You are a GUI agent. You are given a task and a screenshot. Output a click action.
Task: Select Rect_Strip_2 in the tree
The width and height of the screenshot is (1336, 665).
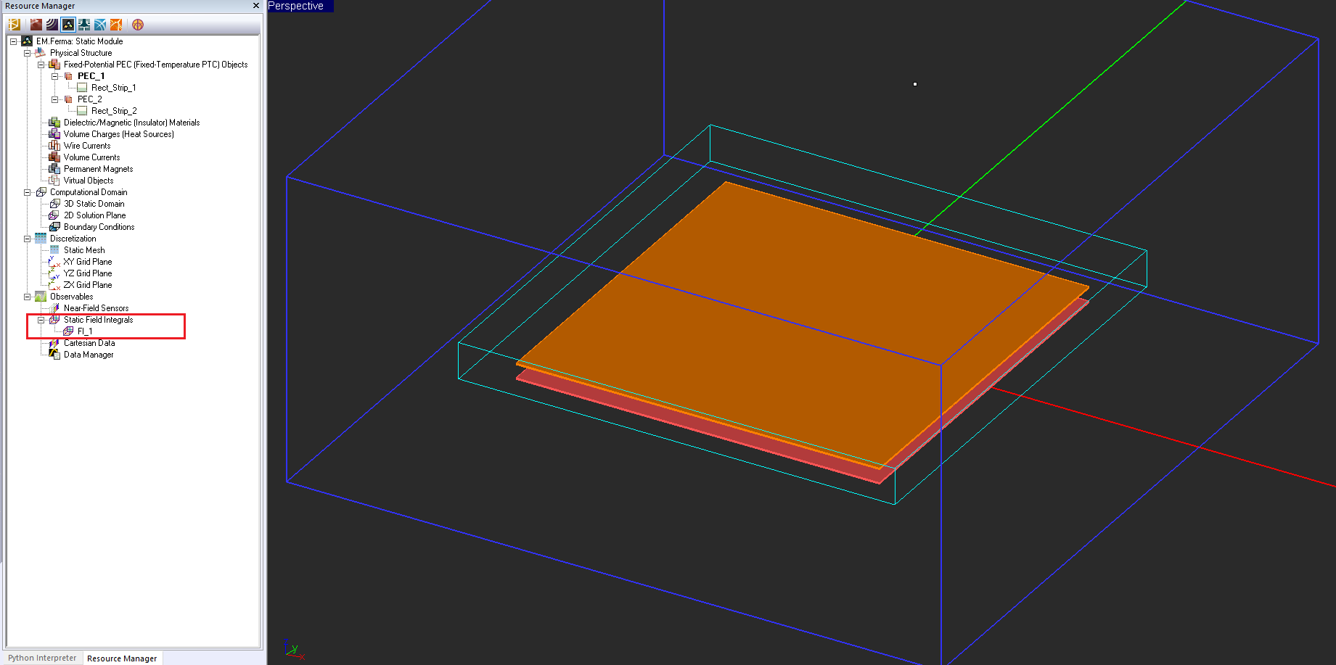click(114, 111)
